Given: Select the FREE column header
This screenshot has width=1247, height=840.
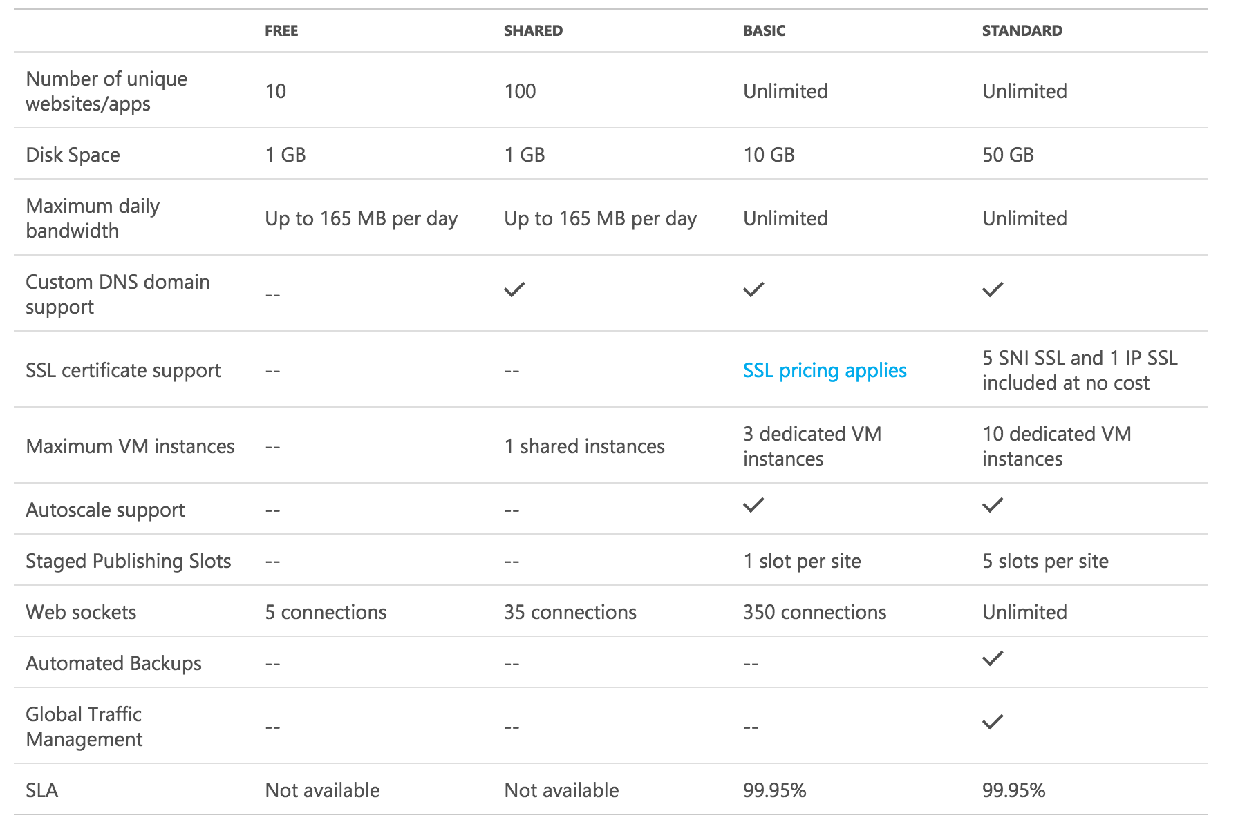Looking at the screenshot, I should click(x=281, y=31).
